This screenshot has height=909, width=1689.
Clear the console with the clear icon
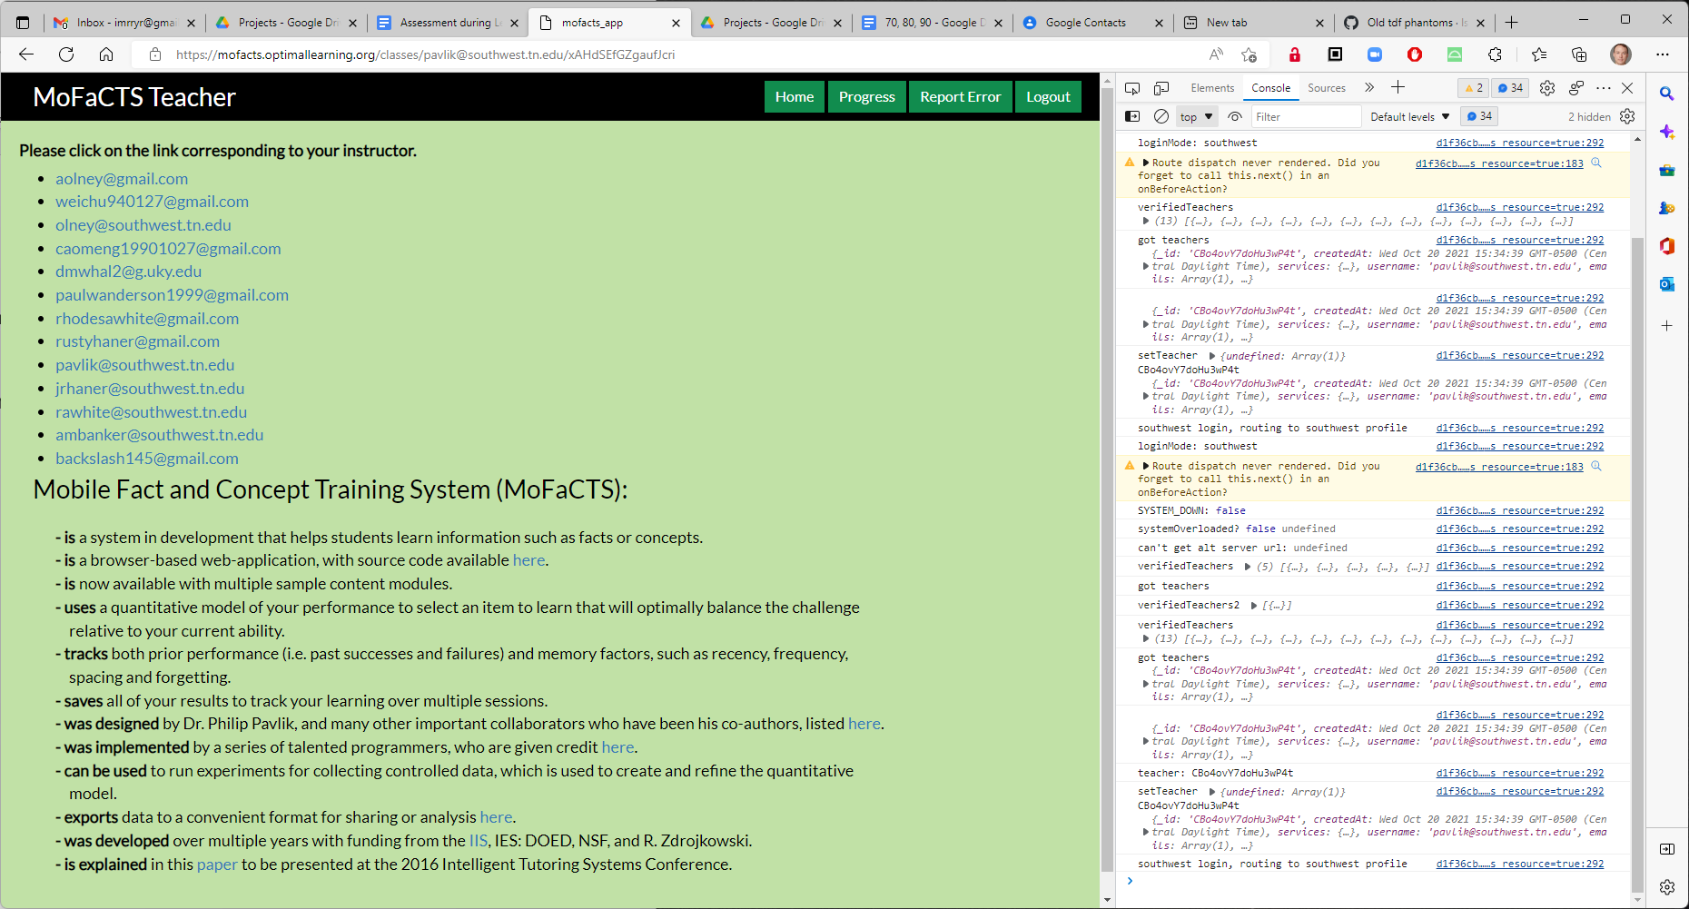click(x=1161, y=115)
